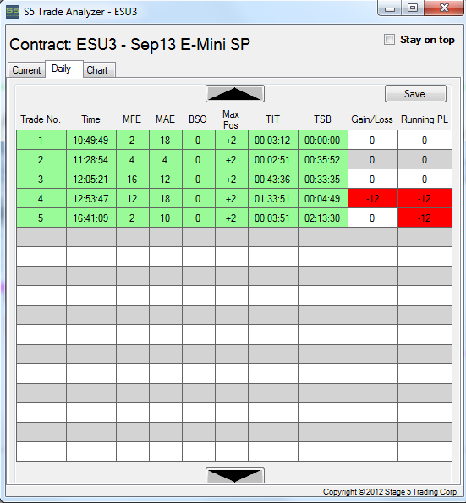466x503 pixels.
Task: Click the TSB column header
Action: pos(322,119)
